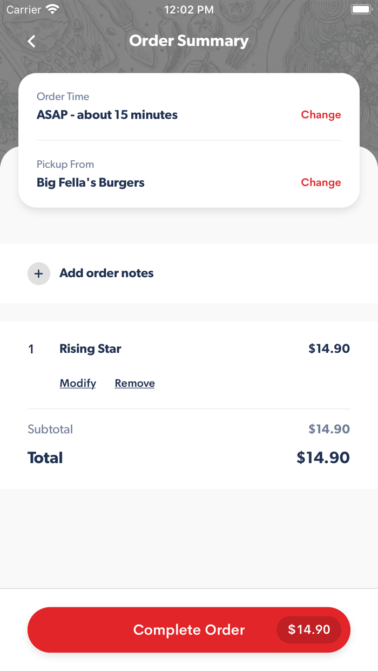
Task: Tap the price badge inside Complete Order button
Action: (309, 629)
